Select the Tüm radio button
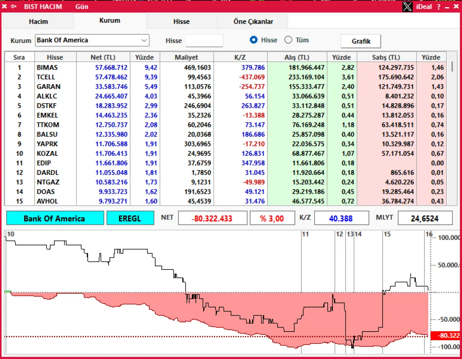The image size is (462, 359). click(288, 40)
